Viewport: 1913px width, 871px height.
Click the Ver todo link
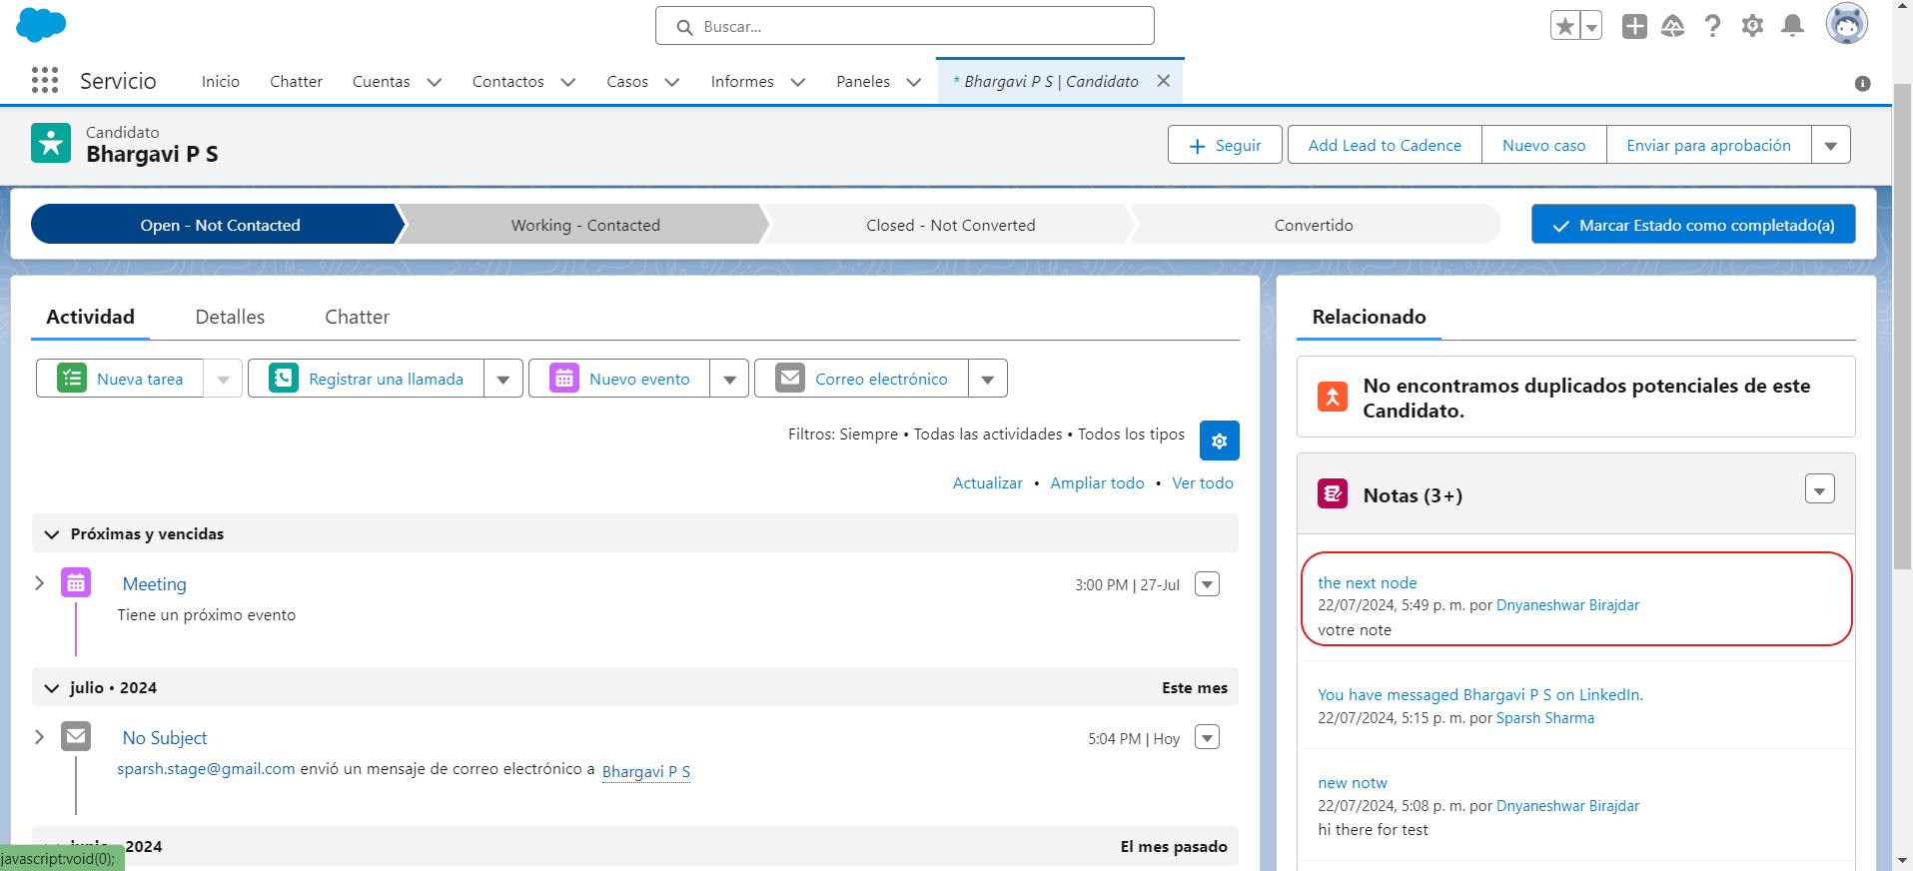coord(1203,483)
